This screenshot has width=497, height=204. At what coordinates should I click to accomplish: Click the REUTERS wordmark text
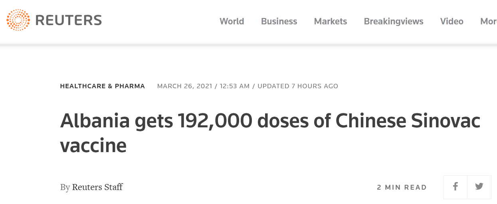click(x=69, y=20)
